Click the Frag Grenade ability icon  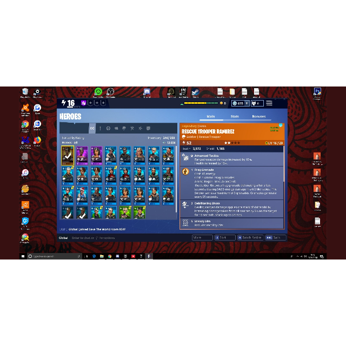tap(185, 171)
